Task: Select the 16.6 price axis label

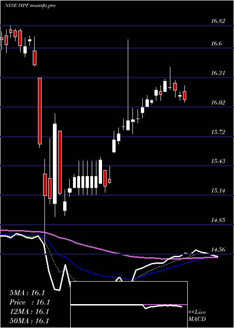Action: 217,44
